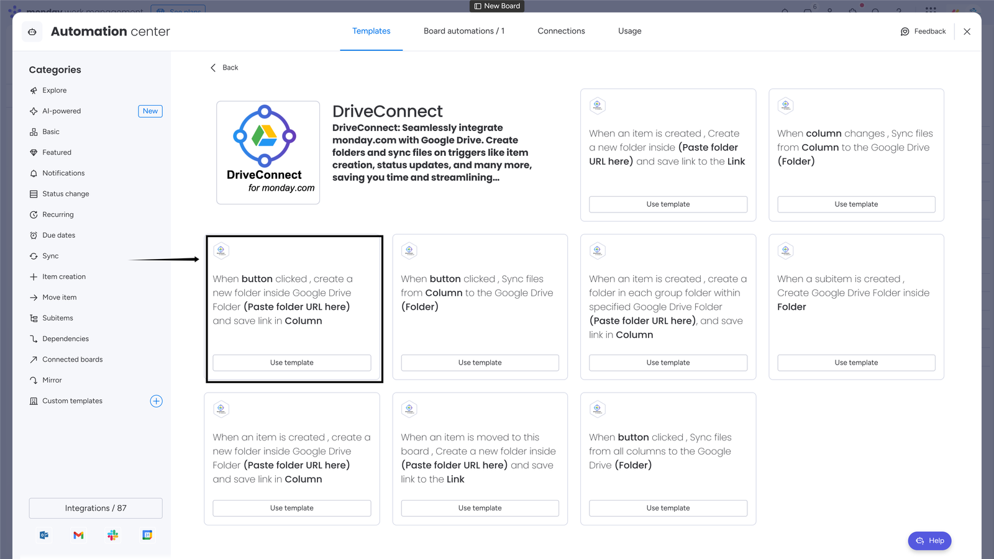Click the Notifications bell icon
The image size is (994, 559).
(x=34, y=173)
